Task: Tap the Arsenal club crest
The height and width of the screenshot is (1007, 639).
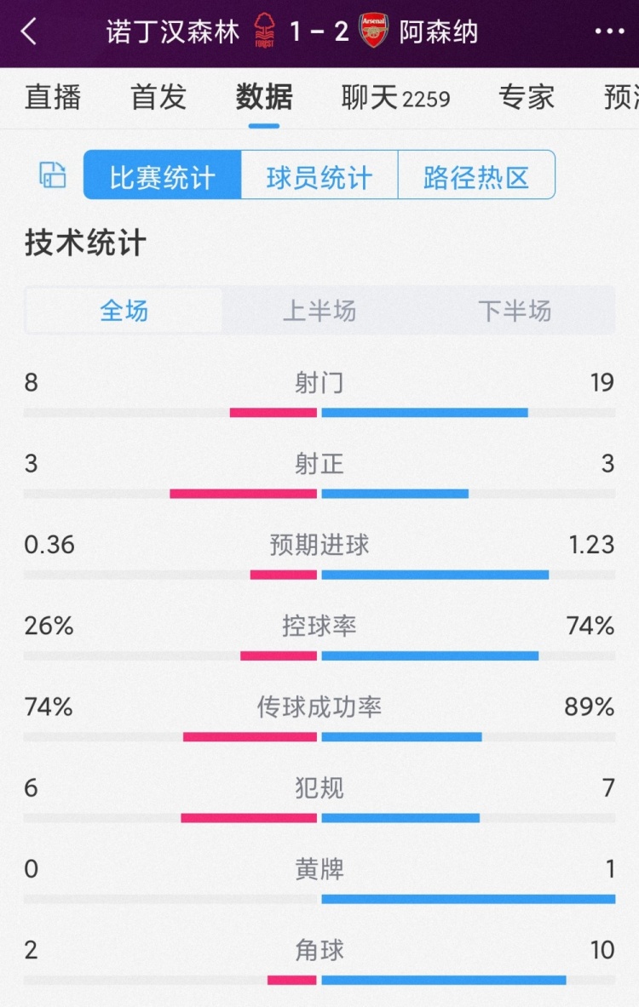Action: 373,31
